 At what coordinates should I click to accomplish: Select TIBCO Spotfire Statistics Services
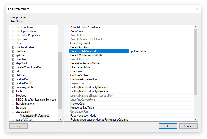(36, 100)
